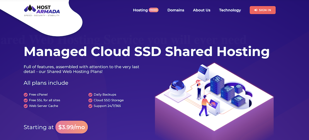309x140 pixels.
Task: Click the Free SSL for all sites text
Action: coord(44,100)
